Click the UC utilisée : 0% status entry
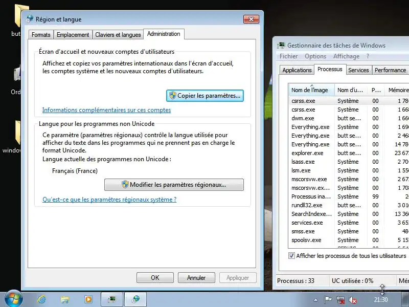The image size is (409, 307). tap(352, 280)
